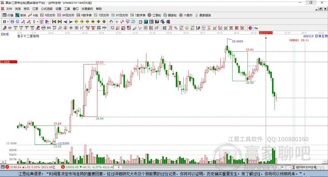
Task: Open the T数字表 number table
Action: (x=138, y=15)
